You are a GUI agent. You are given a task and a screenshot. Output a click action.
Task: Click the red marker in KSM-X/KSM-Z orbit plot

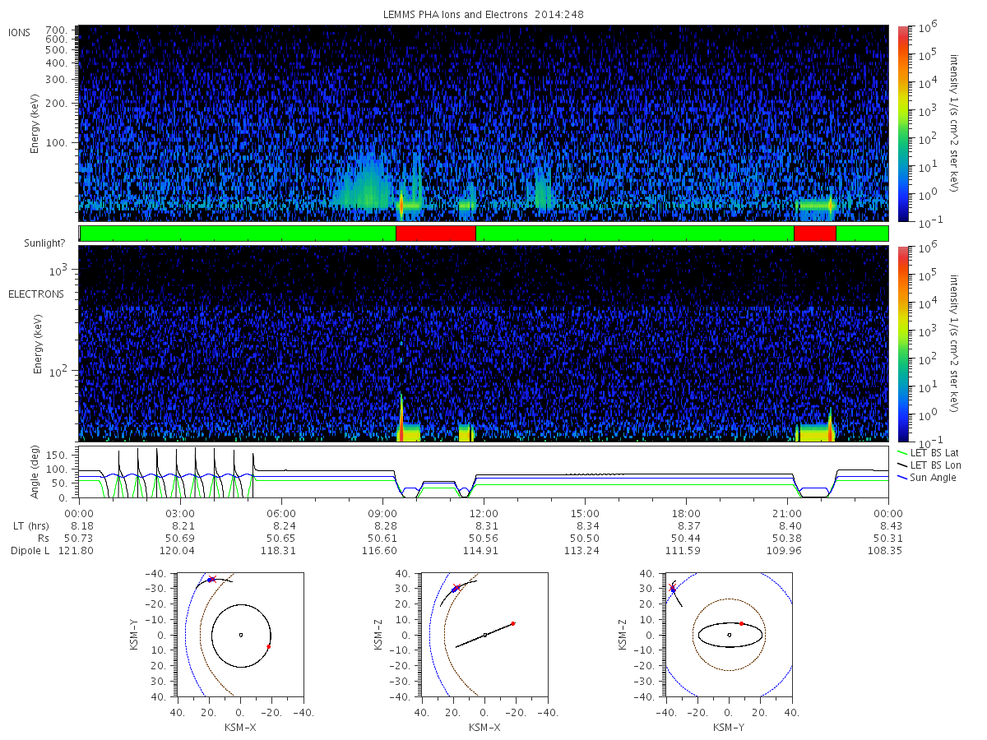click(512, 623)
